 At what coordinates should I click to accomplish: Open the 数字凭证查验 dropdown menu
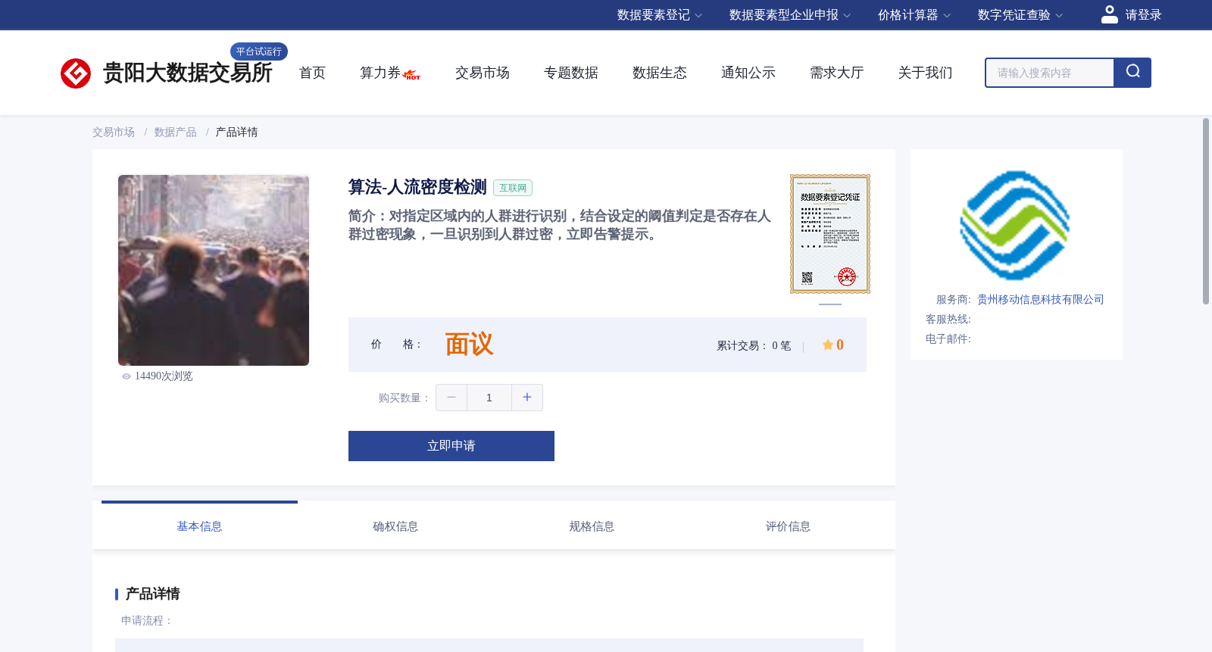[x=1020, y=15]
